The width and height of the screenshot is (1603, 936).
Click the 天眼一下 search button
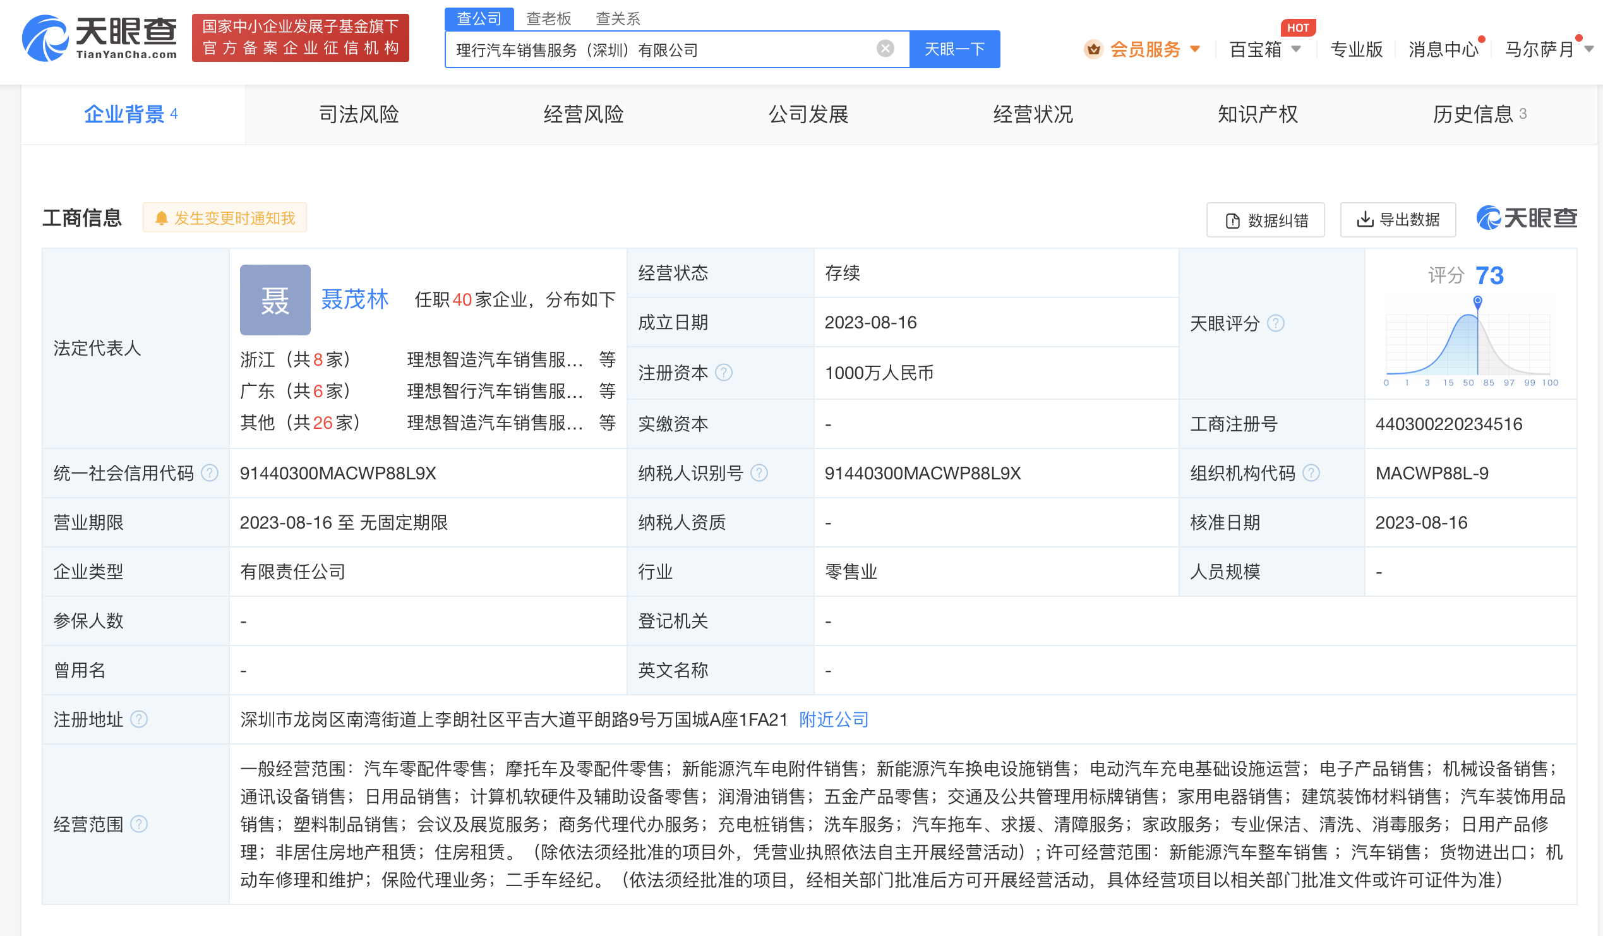954,49
